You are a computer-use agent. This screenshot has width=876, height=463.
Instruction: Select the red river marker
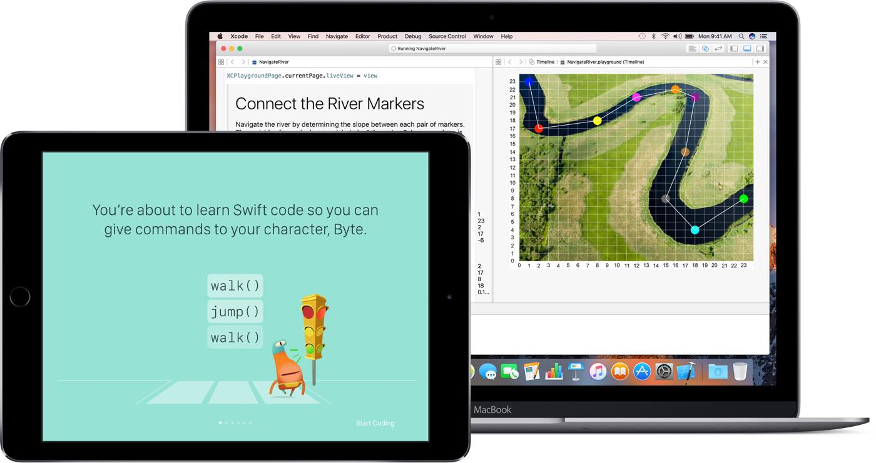[539, 129]
